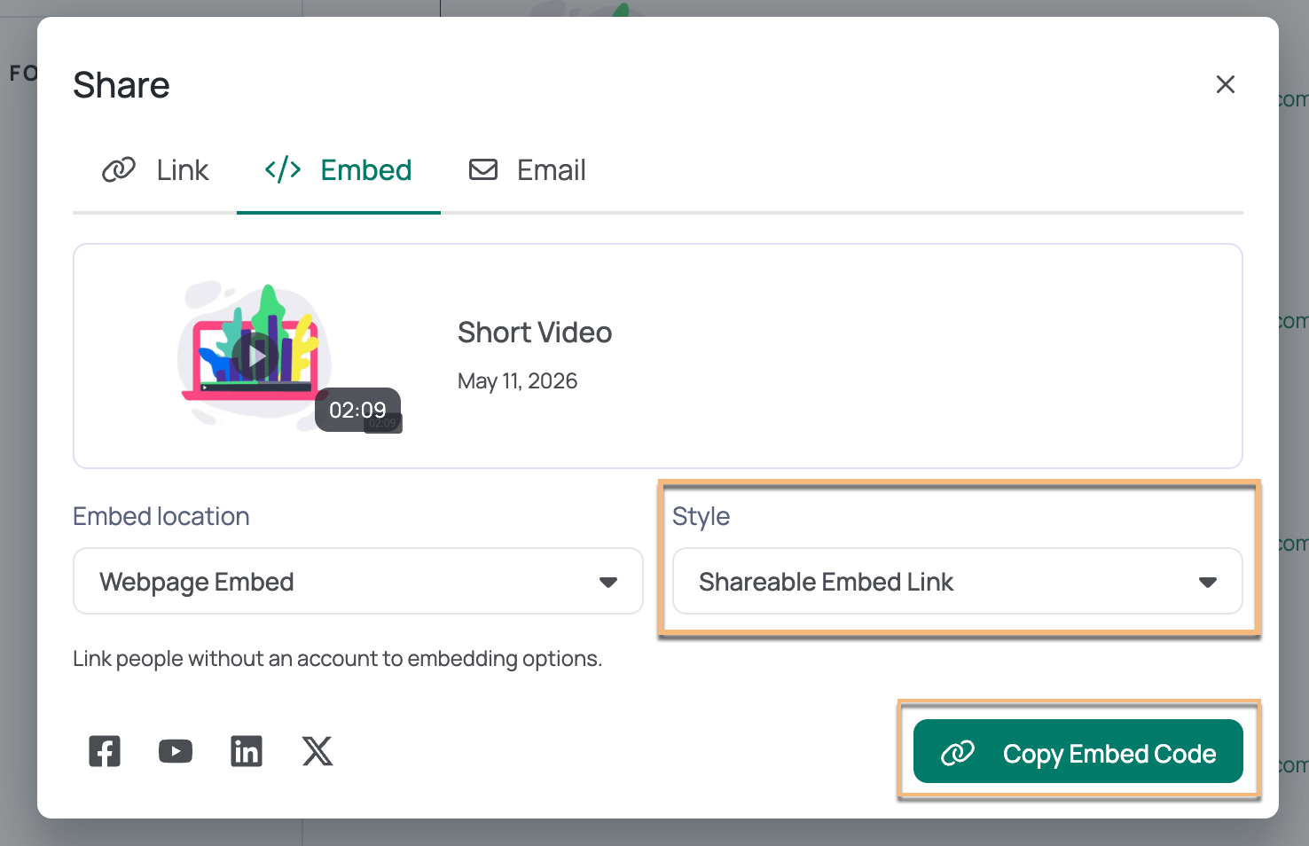Click the 02:09 duration badge
This screenshot has height=846, width=1309.
(x=357, y=410)
